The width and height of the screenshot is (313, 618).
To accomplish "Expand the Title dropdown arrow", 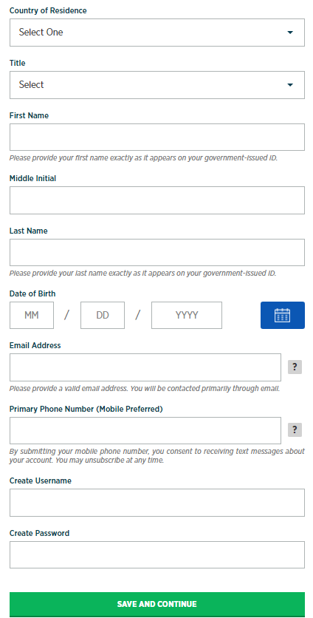I will pos(290,85).
